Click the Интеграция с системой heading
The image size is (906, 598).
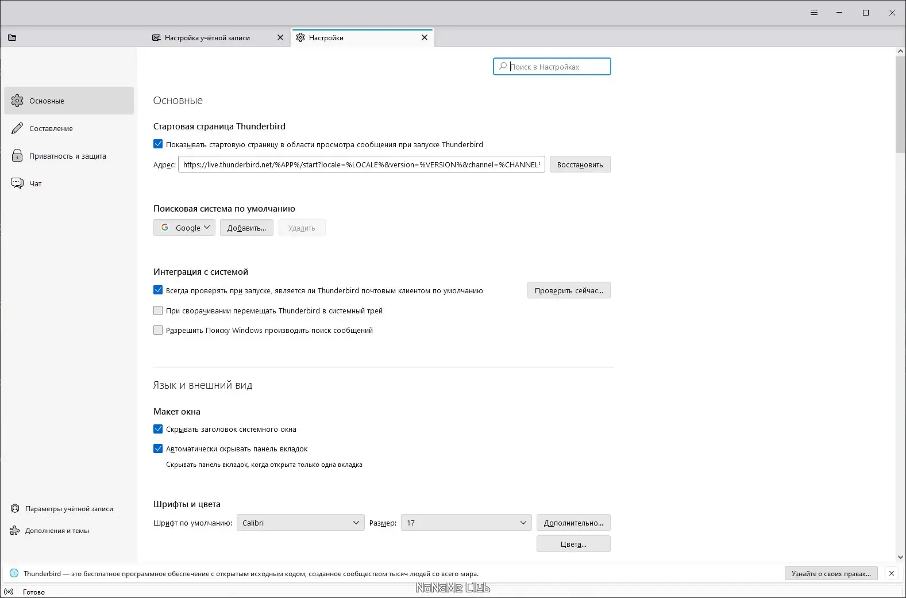201,272
